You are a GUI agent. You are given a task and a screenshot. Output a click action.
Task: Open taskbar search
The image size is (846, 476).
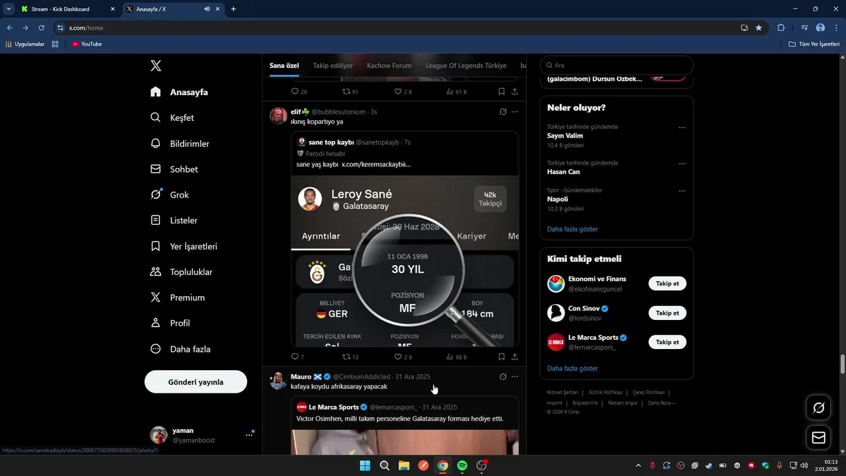[385, 465]
